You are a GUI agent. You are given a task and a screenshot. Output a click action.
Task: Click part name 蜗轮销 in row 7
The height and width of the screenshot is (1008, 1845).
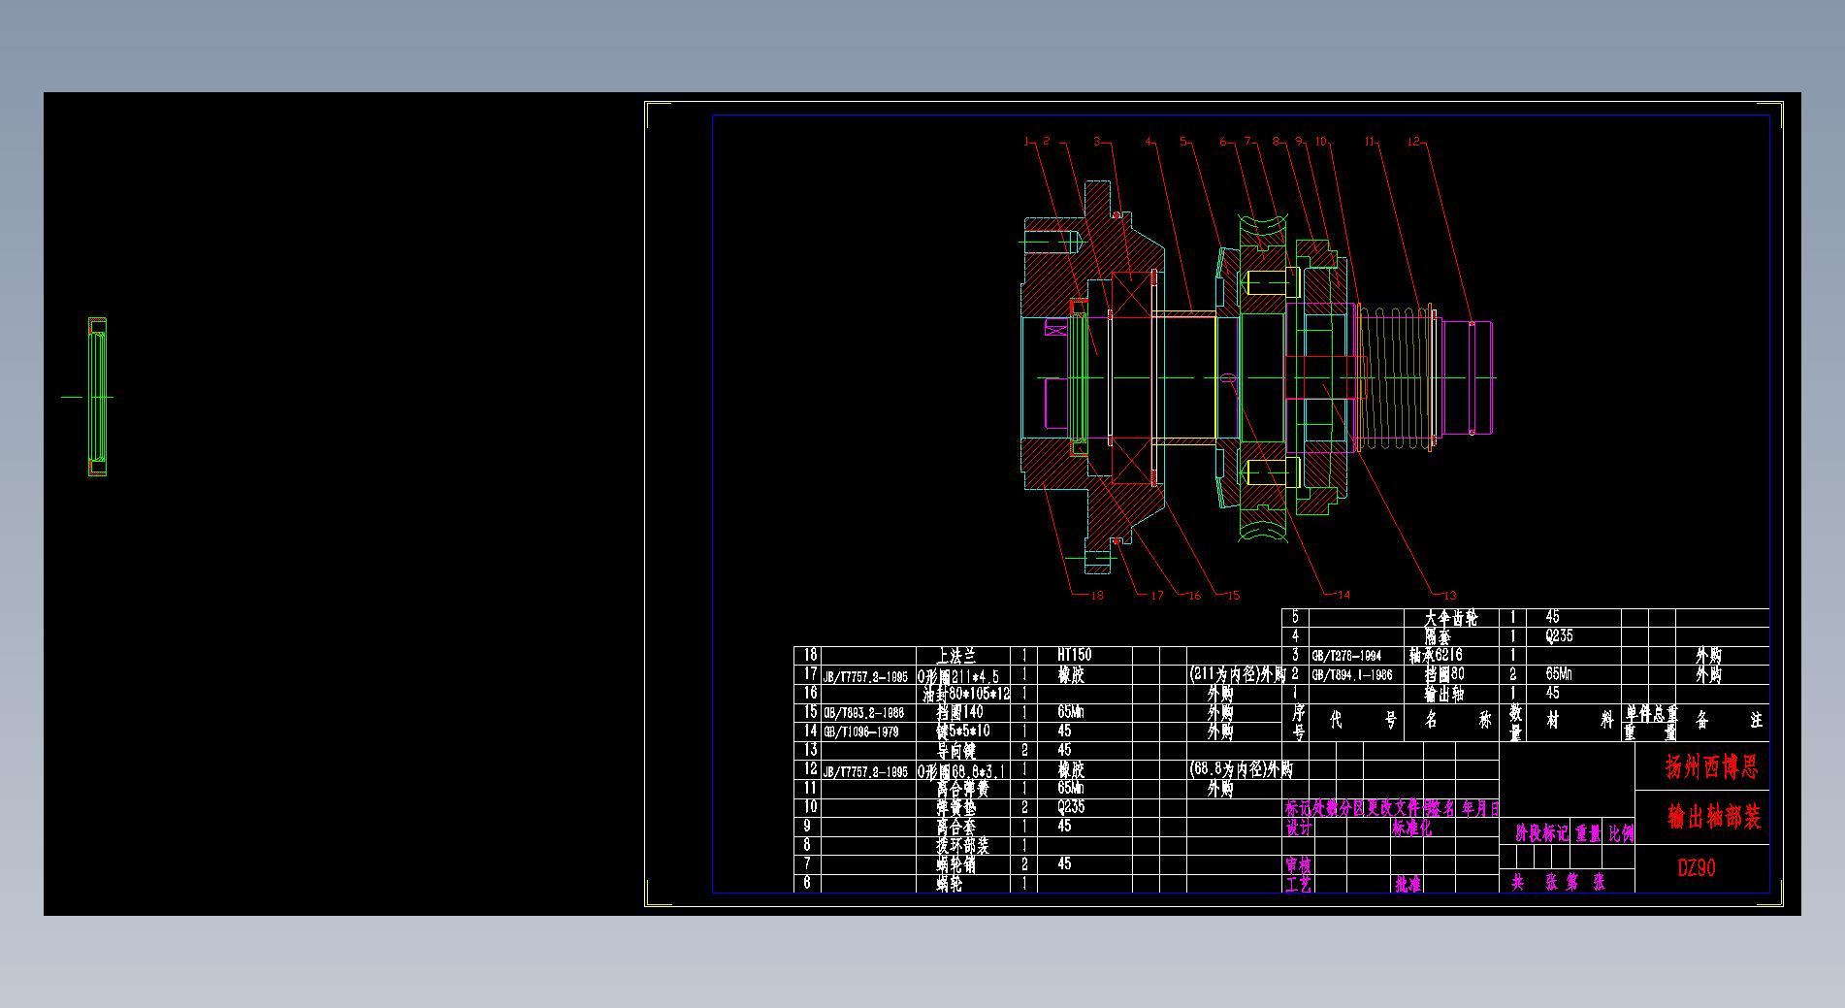(955, 864)
